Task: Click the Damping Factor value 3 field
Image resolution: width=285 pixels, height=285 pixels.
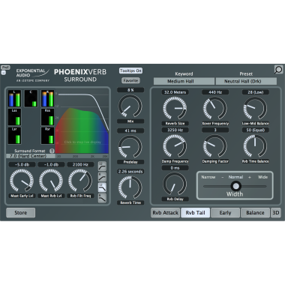Action: pos(215,130)
